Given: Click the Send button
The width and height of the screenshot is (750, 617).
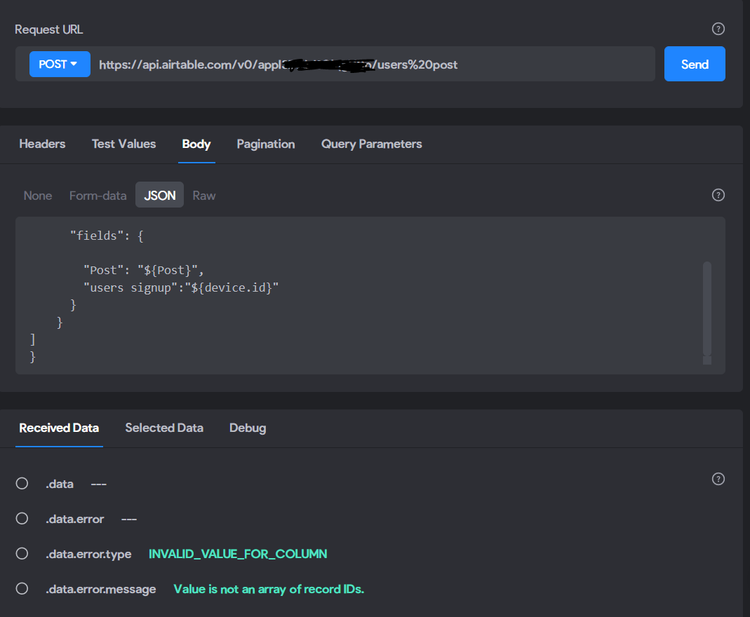Looking at the screenshot, I should pyautogui.click(x=695, y=64).
